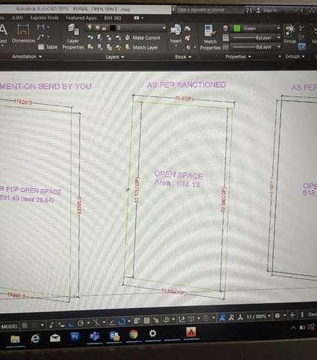The image size is (317, 360).
Task: Toggle object snap in status bar
Action: tap(122, 321)
